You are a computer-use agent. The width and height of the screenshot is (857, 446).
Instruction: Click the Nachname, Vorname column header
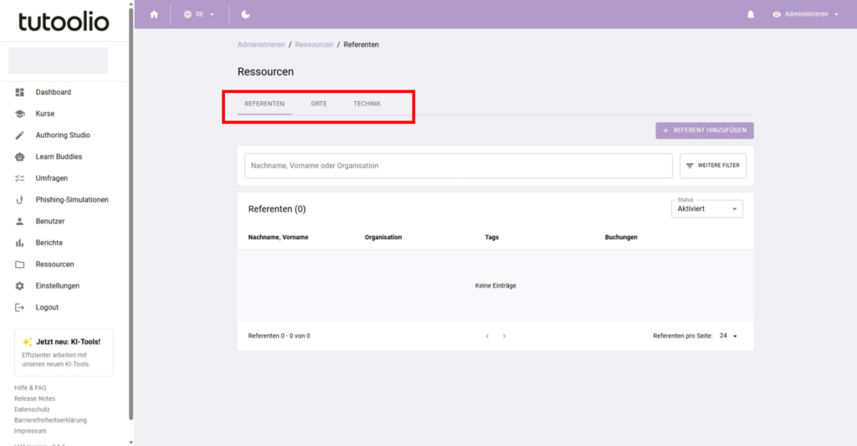click(x=278, y=237)
